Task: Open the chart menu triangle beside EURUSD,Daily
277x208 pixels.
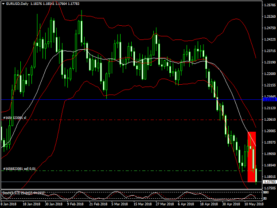Action: [3, 4]
